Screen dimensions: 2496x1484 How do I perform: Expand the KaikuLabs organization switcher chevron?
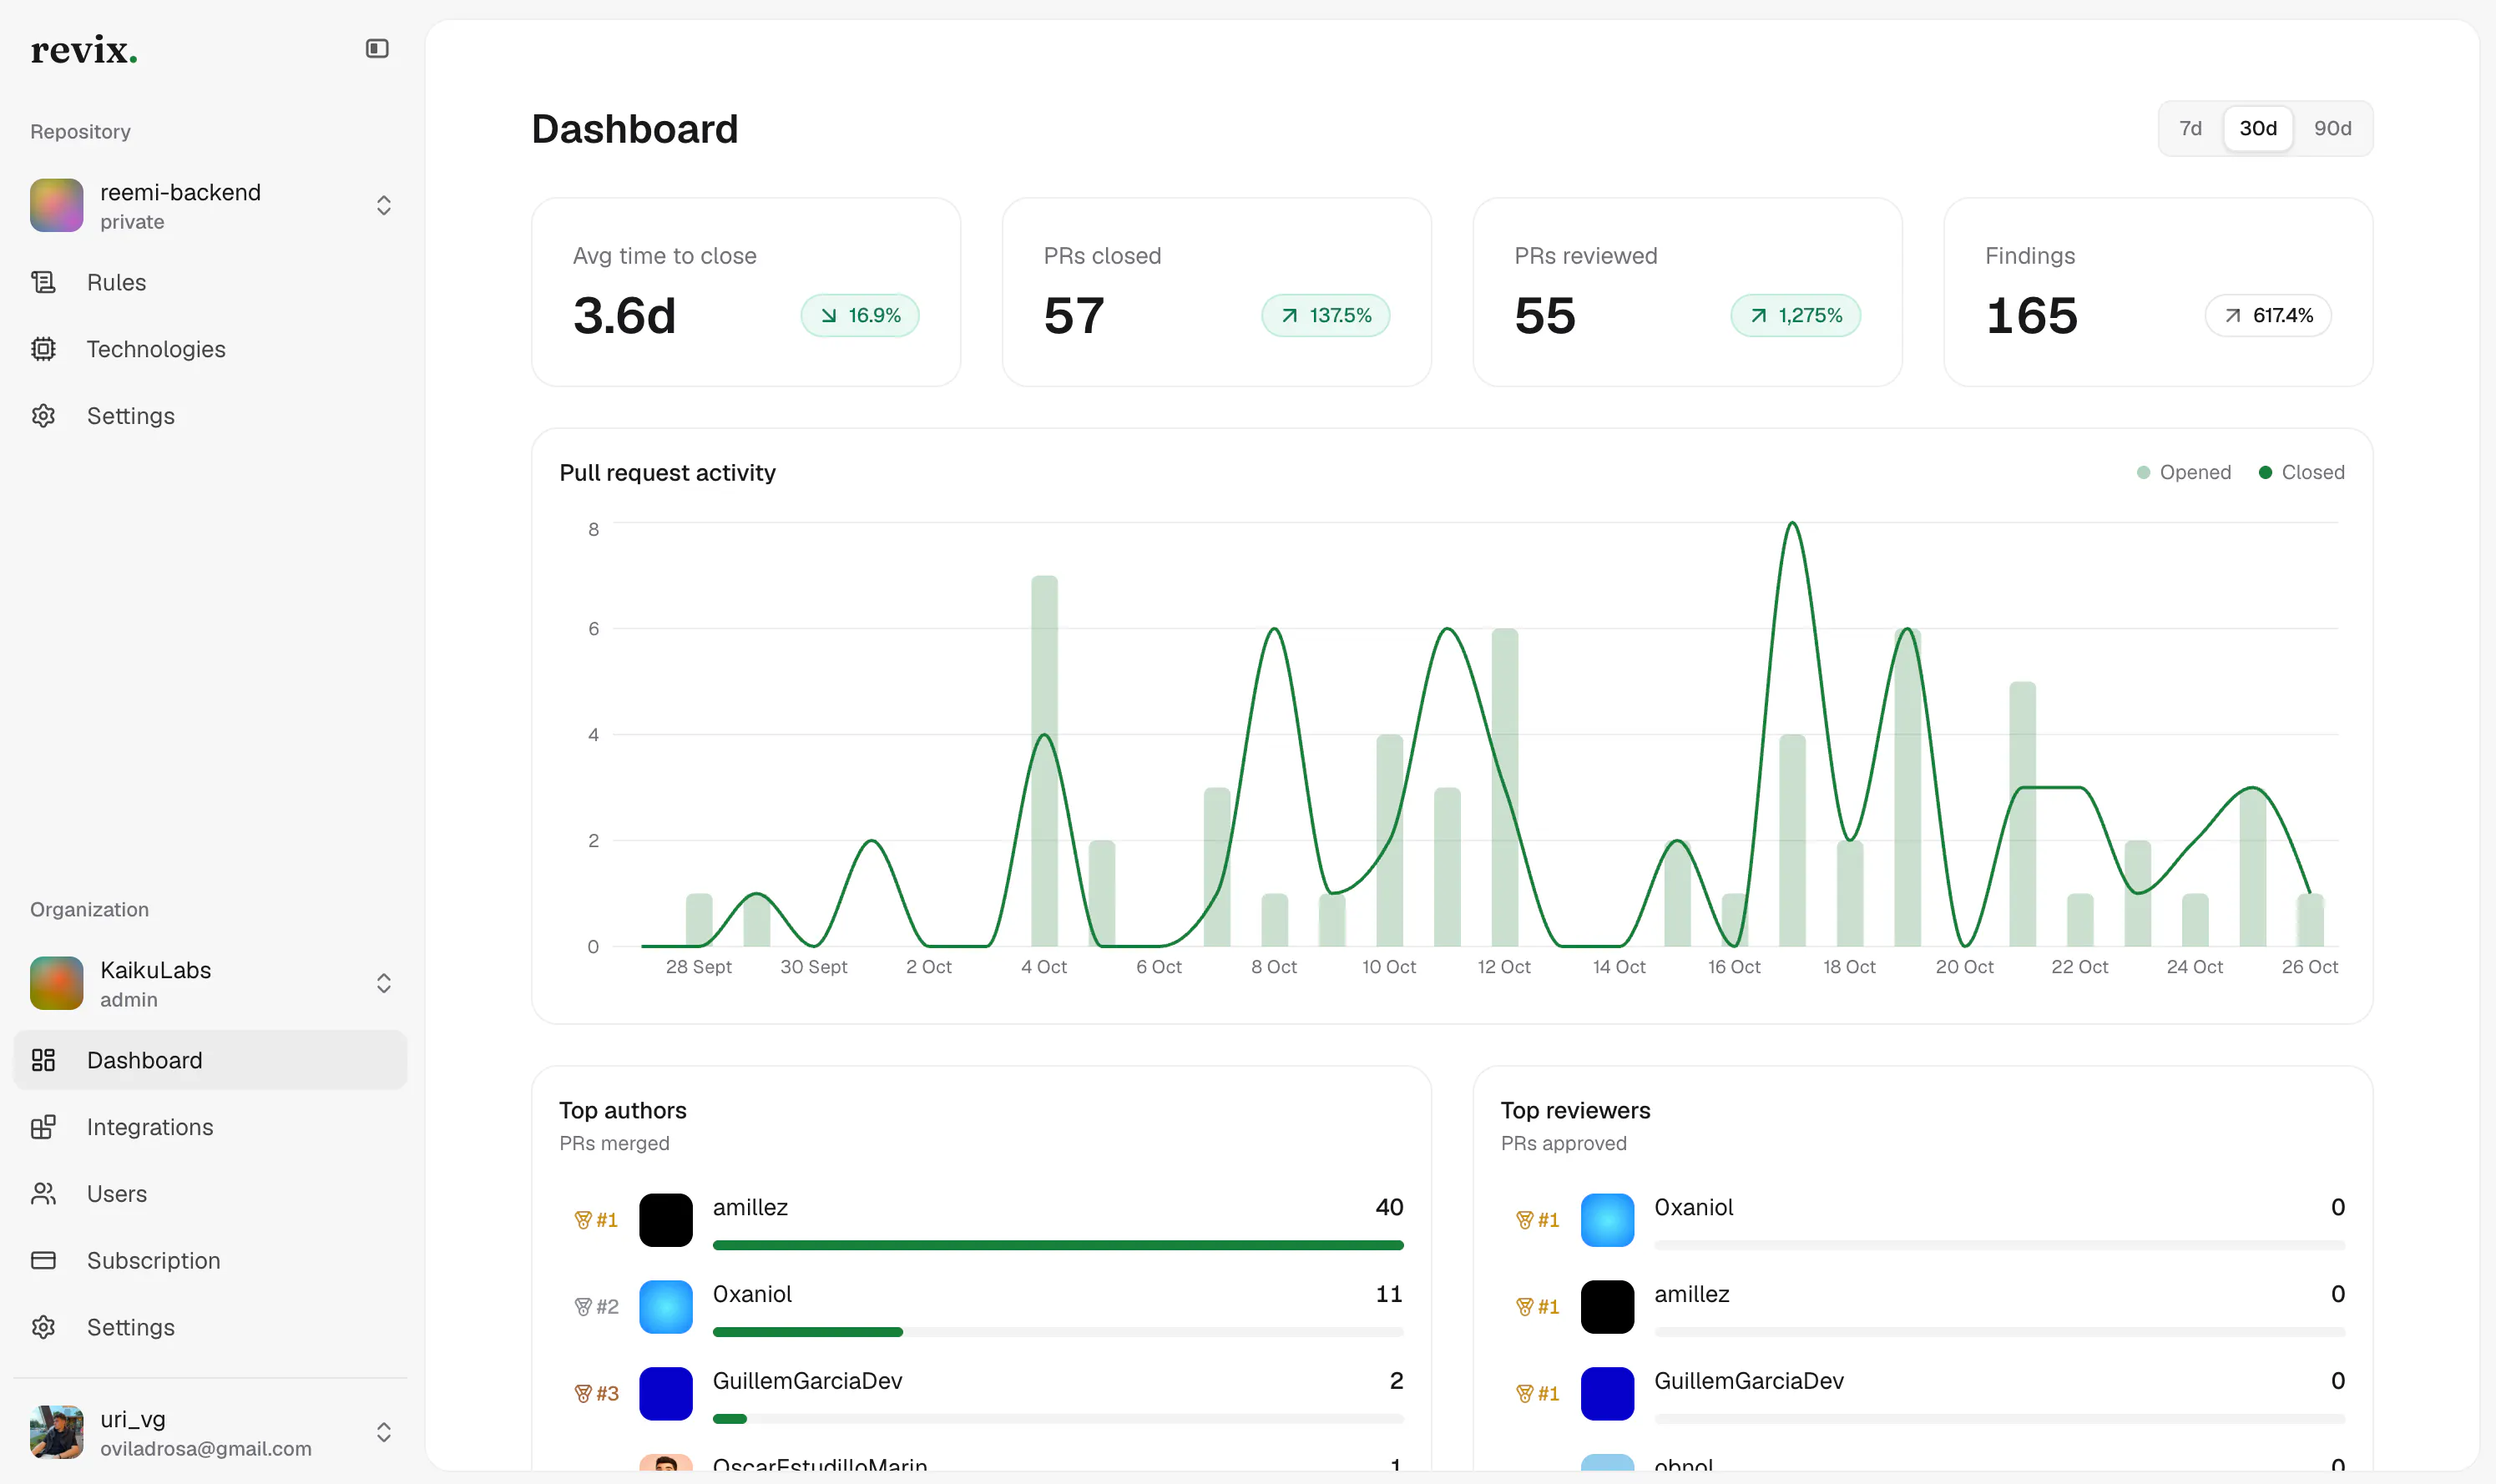tap(384, 983)
